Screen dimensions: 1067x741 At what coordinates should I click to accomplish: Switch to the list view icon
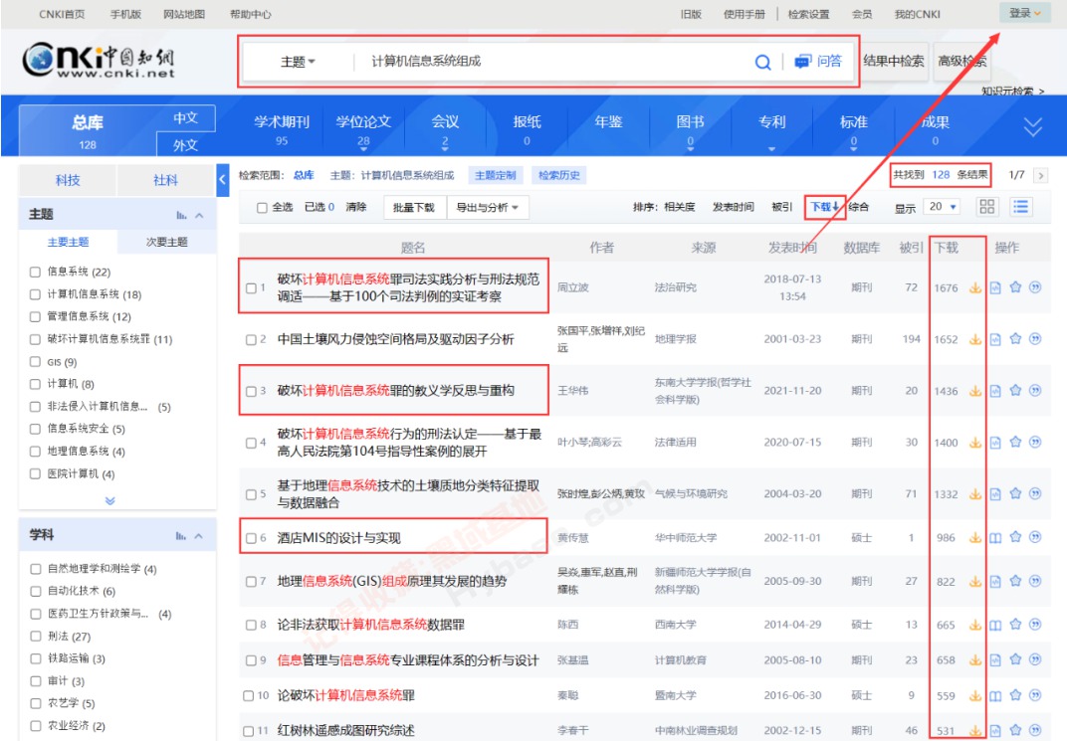[x=1020, y=207]
